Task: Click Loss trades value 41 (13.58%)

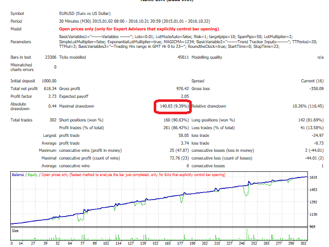Action: pos(313,128)
